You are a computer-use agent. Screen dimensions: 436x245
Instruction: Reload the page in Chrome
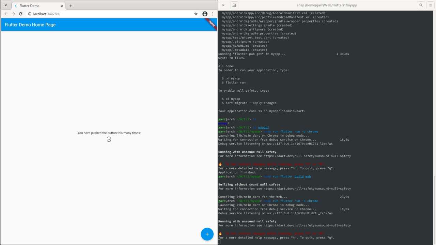tap(20, 14)
